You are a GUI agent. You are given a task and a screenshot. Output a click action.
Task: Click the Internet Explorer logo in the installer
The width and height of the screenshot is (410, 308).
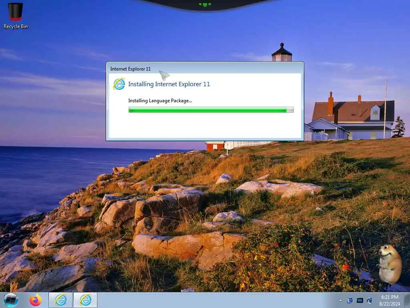click(x=119, y=84)
